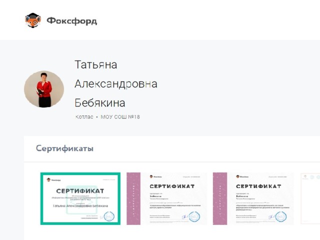Click the Фоксфорд wordmark in the header
This screenshot has height=240, width=320.
coord(72,21)
